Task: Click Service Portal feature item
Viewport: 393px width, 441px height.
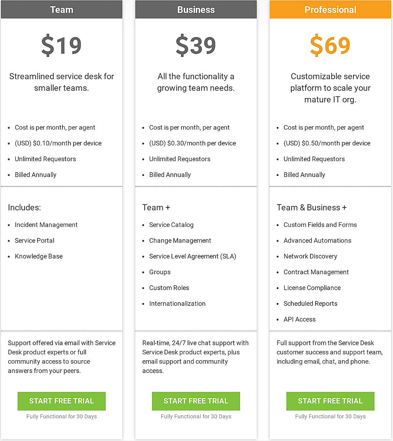Action: point(35,241)
